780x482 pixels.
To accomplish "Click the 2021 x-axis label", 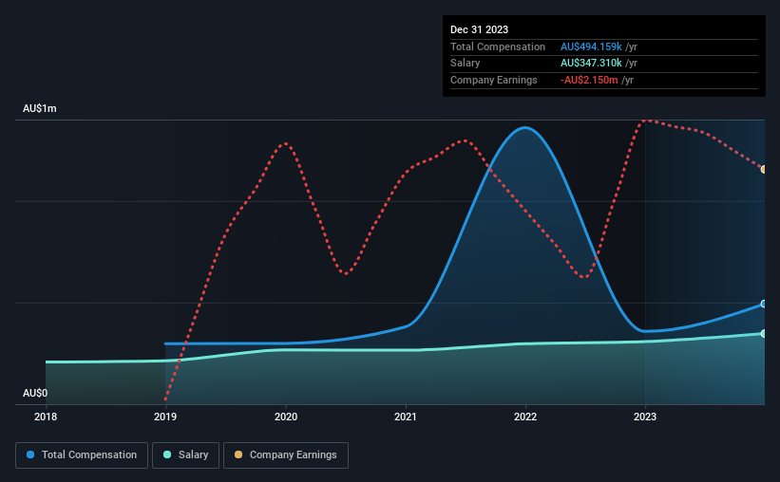I will pyautogui.click(x=406, y=417).
